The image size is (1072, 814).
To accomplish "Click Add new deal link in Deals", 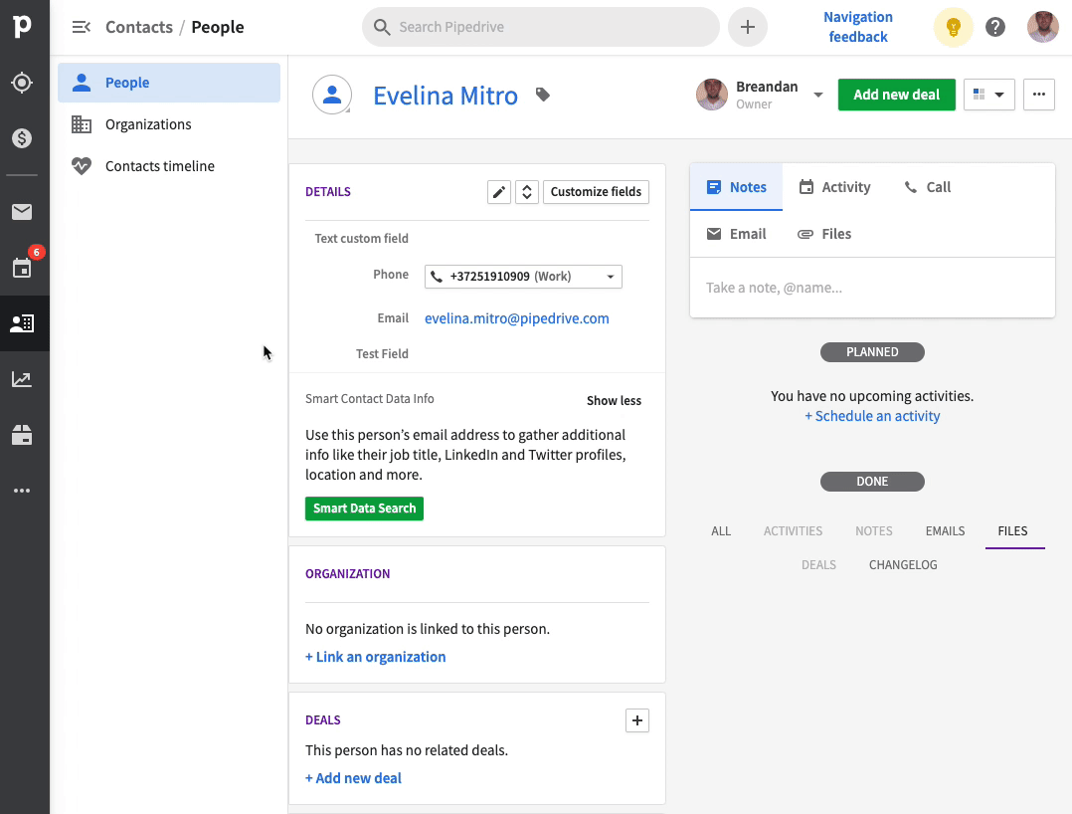I will pyautogui.click(x=353, y=778).
